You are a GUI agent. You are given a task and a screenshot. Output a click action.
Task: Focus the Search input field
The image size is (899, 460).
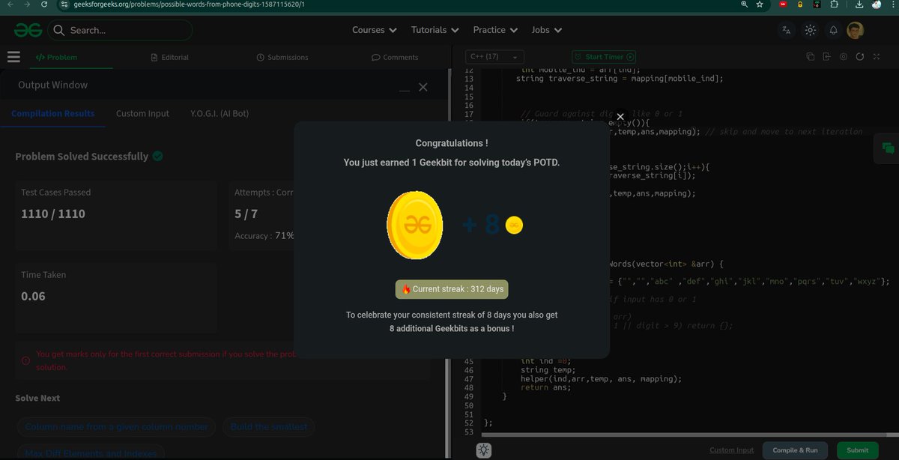click(120, 30)
